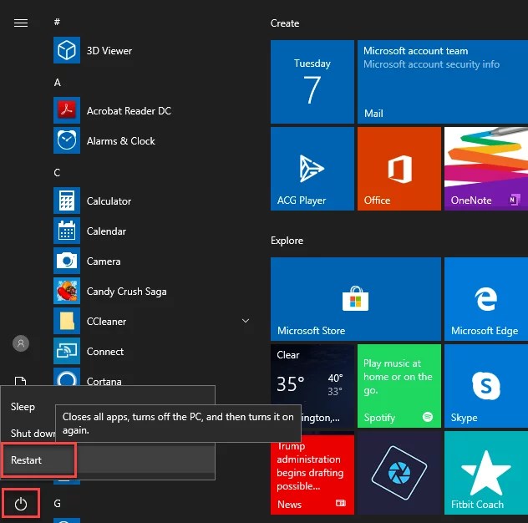Click the Create group heading
Screen dimensions: 528x523
pyautogui.click(x=285, y=23)
